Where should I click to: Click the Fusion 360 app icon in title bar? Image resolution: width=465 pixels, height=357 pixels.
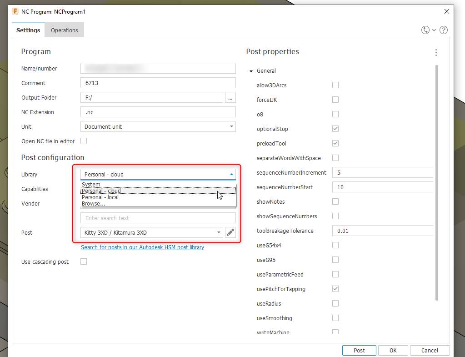(x=15, y=11)
